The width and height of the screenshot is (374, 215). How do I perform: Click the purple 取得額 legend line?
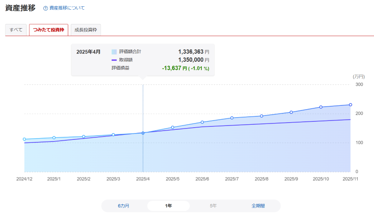pos(114,60)
